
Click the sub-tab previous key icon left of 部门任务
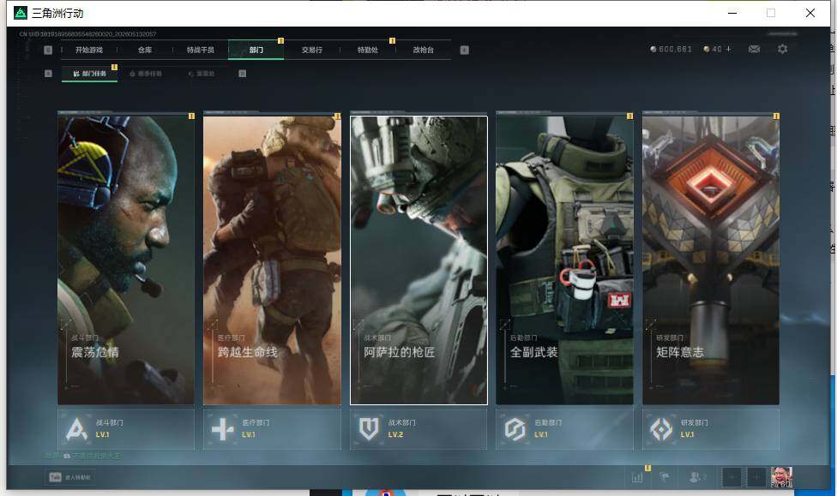click(48, 74)
